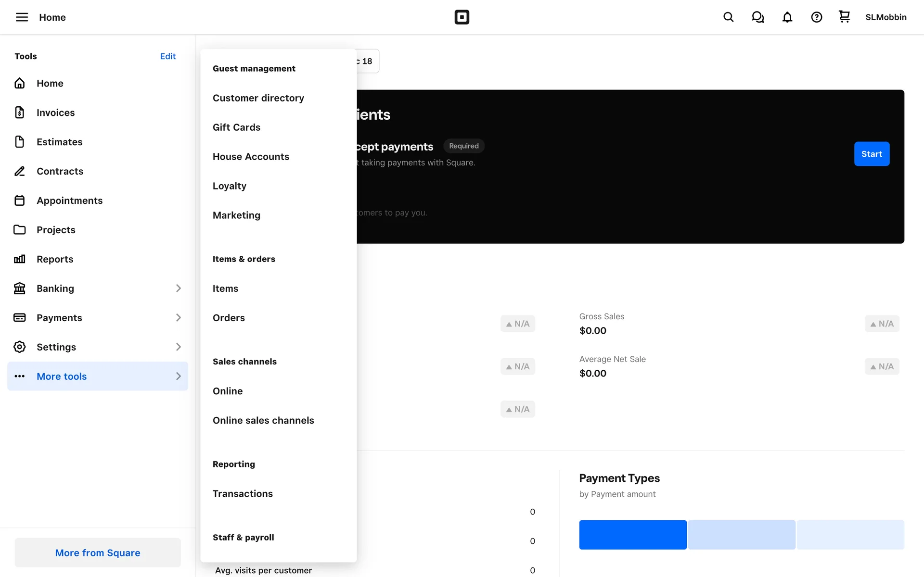Click the Invoices sidebar icon
This screenshot has width=924, height=577.
coord(19,113)
